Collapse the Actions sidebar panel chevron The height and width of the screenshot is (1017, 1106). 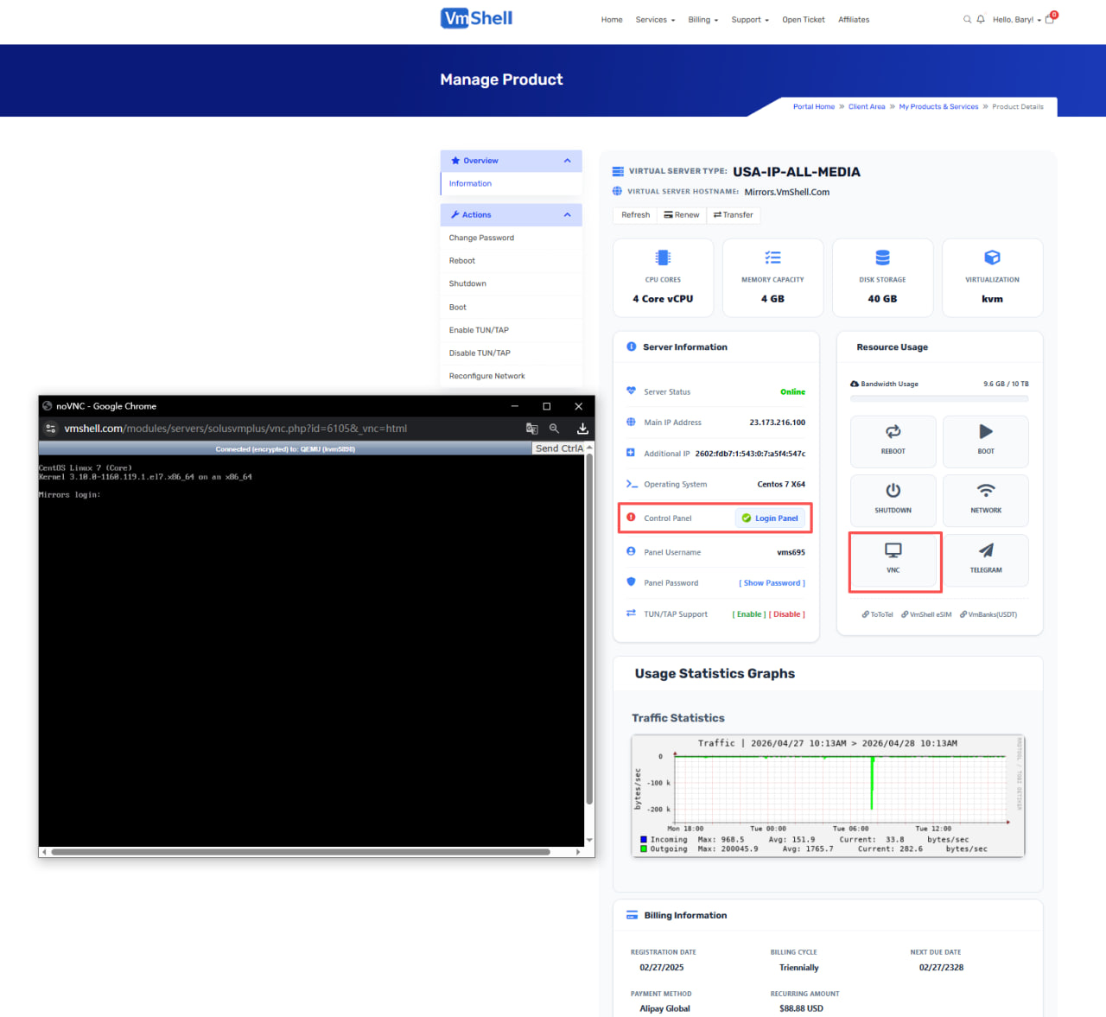[x=567, y=214]
